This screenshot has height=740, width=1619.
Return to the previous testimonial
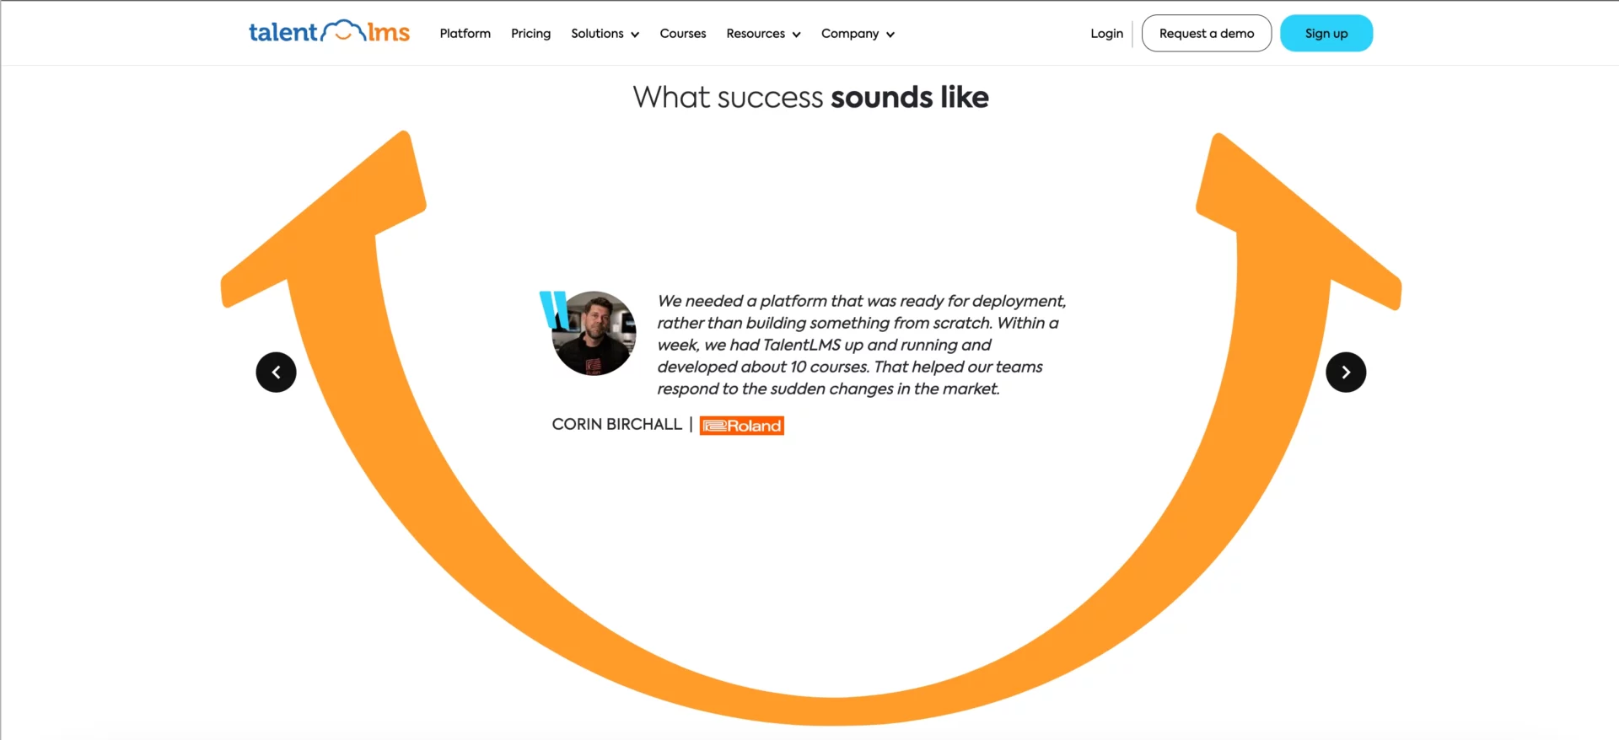(276, 372)
